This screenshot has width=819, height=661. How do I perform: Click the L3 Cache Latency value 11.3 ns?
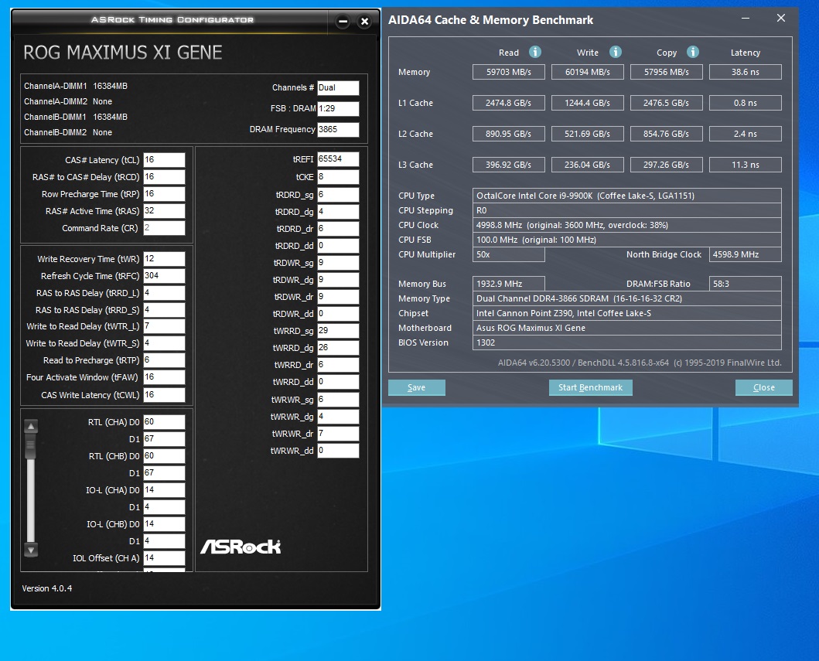tap(746, 165)
